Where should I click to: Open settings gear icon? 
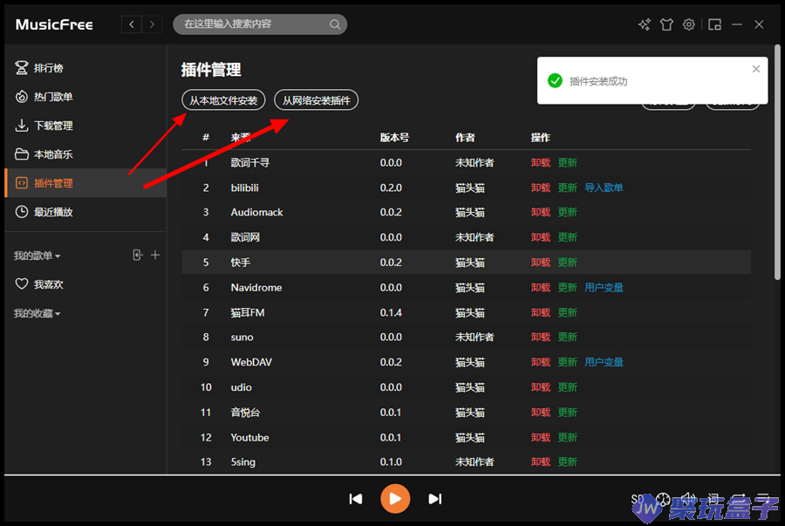click(x=689, y=24)
